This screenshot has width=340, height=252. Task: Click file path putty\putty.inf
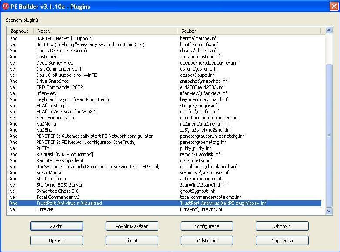click(x=195, y=148)
